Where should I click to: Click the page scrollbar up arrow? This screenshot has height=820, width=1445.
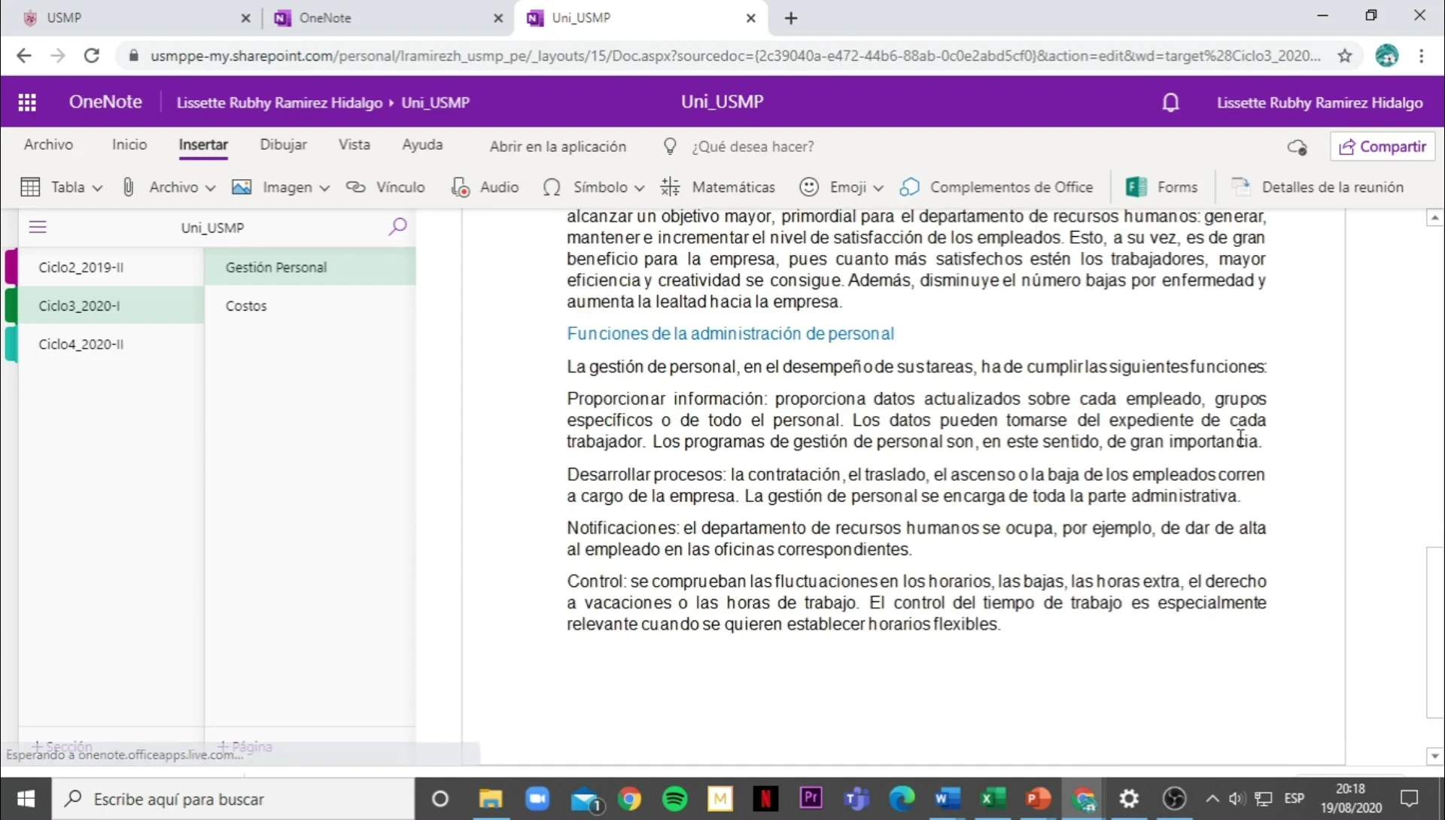1434,217
